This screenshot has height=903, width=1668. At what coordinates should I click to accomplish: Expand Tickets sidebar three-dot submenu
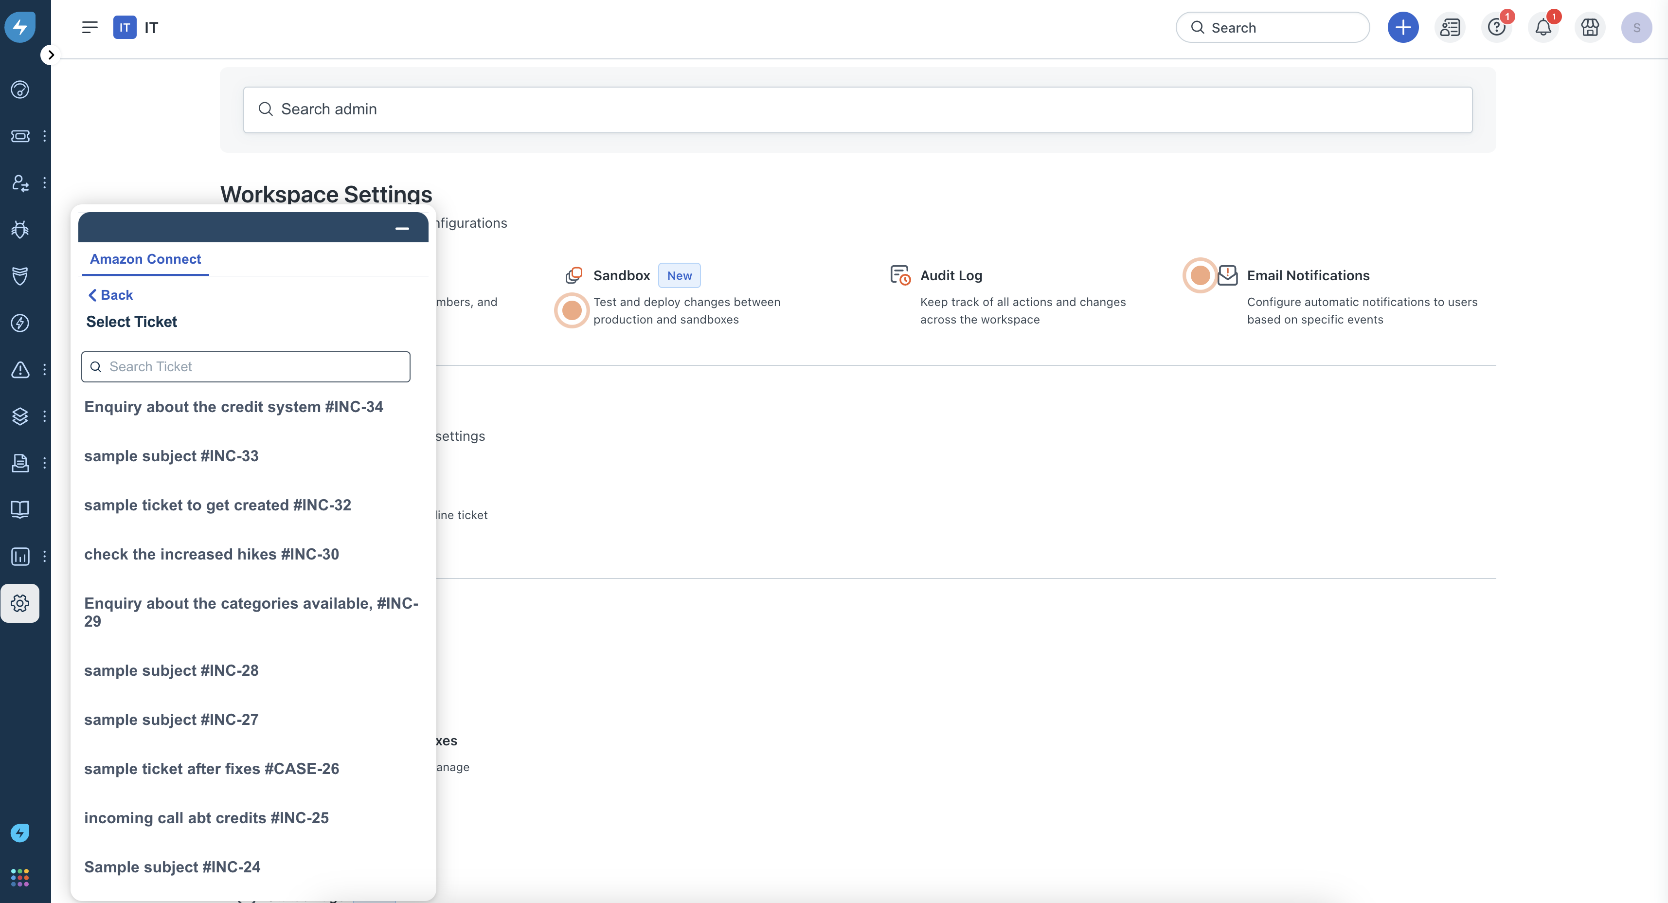44,136
